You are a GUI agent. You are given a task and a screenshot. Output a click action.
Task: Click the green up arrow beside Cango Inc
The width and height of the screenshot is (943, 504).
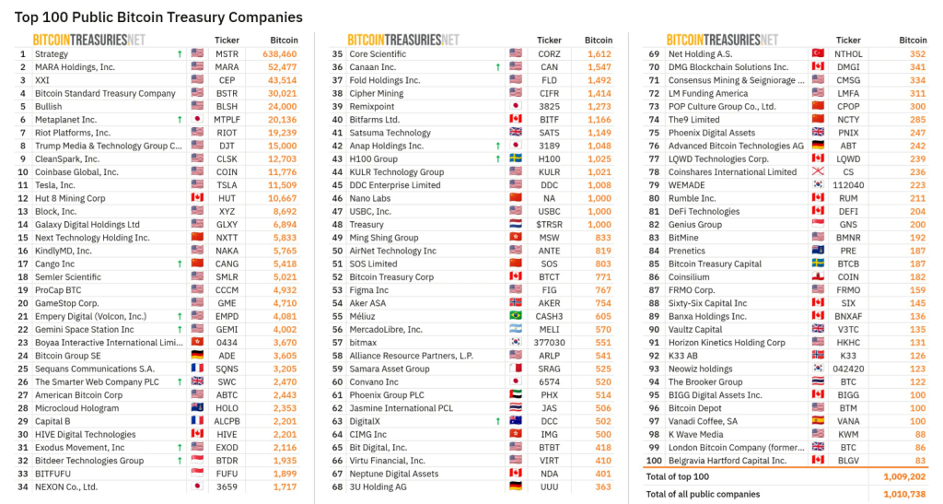tap(180, 264)
